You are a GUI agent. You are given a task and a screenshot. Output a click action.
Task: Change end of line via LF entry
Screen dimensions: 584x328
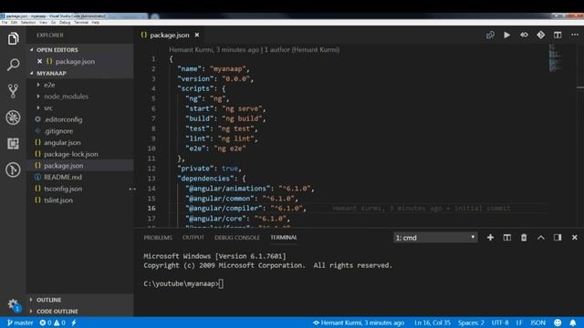(519, 323)
